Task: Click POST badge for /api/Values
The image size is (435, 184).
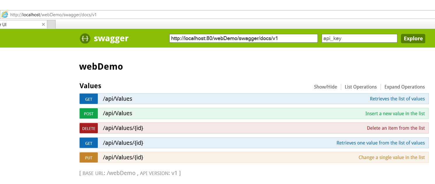Action: (x=89, y=113)
